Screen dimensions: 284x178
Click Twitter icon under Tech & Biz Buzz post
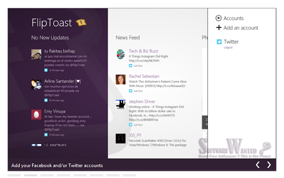130,66
